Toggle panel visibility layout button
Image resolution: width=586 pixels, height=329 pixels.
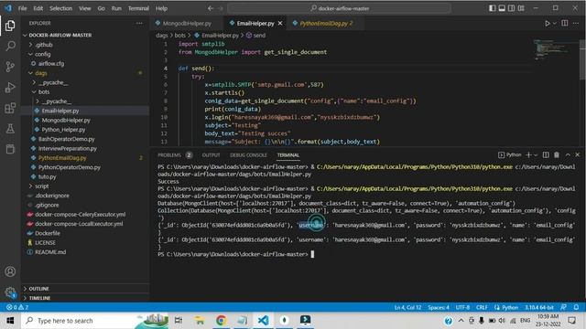coord(502,8)
